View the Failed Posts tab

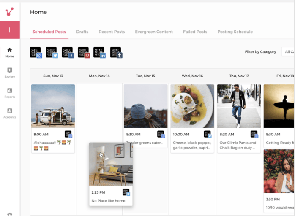(195, 32)
